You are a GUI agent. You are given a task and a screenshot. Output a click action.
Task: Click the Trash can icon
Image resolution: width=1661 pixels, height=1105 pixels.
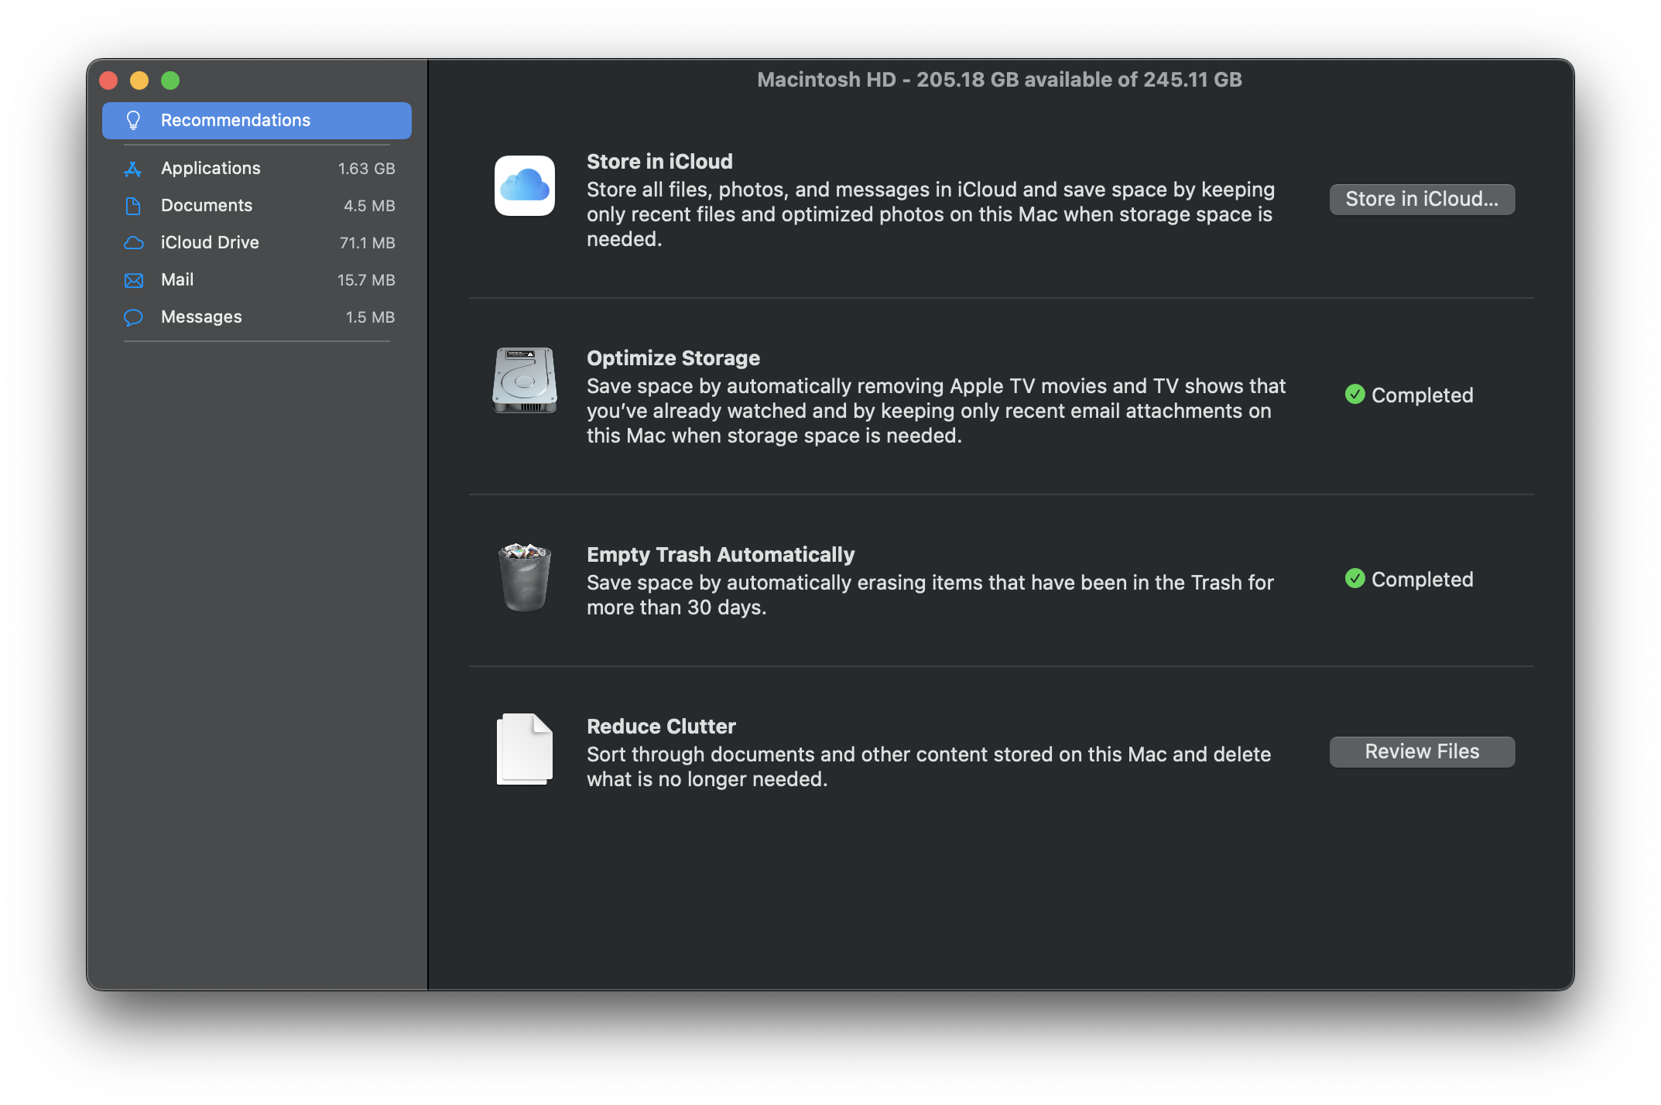click(525, 577)
